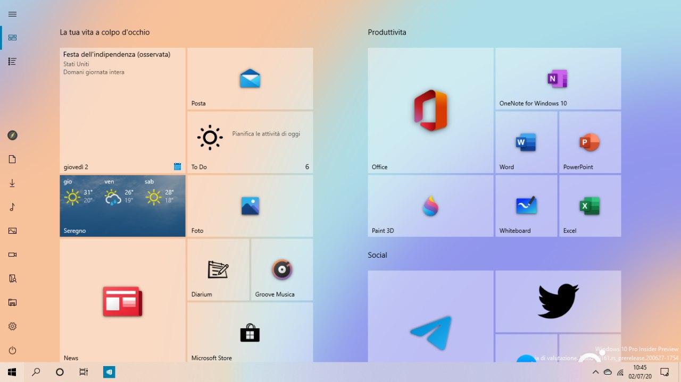The height and width of the screenshot is (382, 681).
Task: Open Task View from the taskbar
Action: [84, 372]
